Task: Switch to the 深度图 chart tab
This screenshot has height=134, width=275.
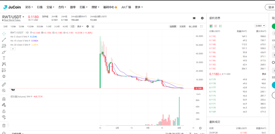Action: point(182,26)
